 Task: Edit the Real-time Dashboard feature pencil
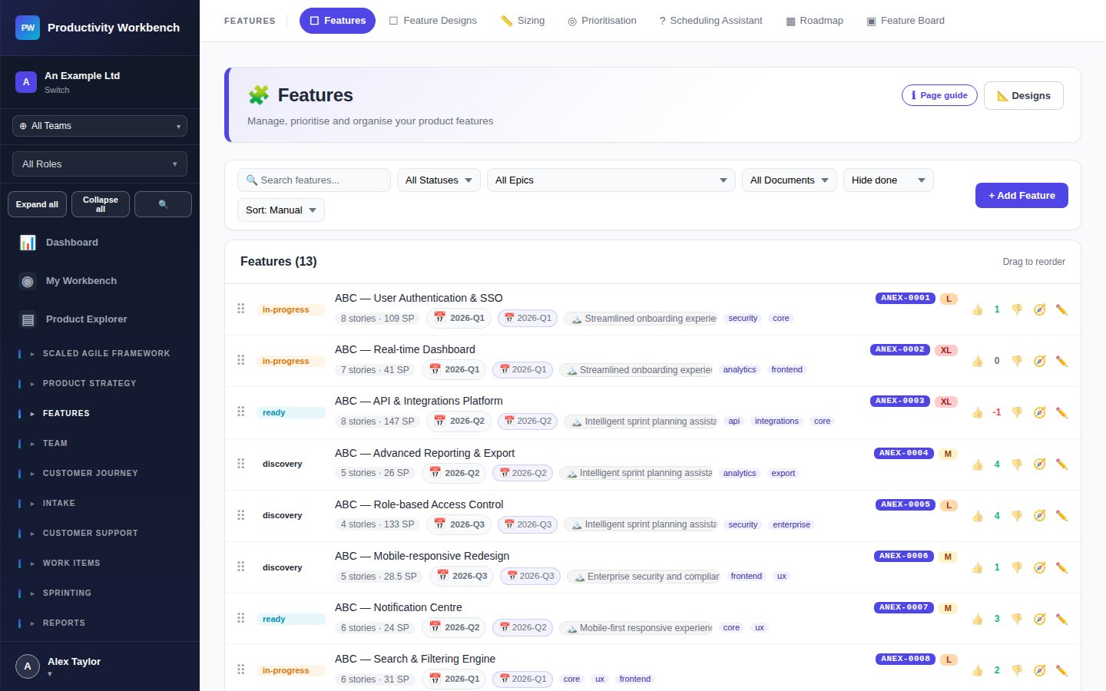pos(1061,361)
